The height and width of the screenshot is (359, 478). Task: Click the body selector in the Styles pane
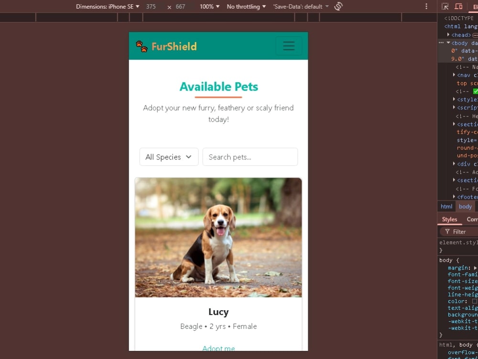point(445,260)
